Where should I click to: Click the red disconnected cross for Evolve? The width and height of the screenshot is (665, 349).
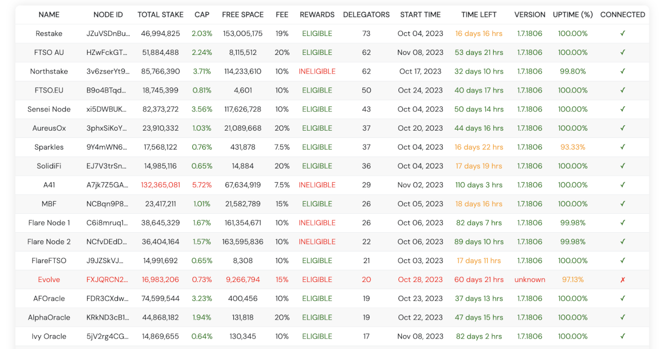pyautogui.click(x=622, y=280)
